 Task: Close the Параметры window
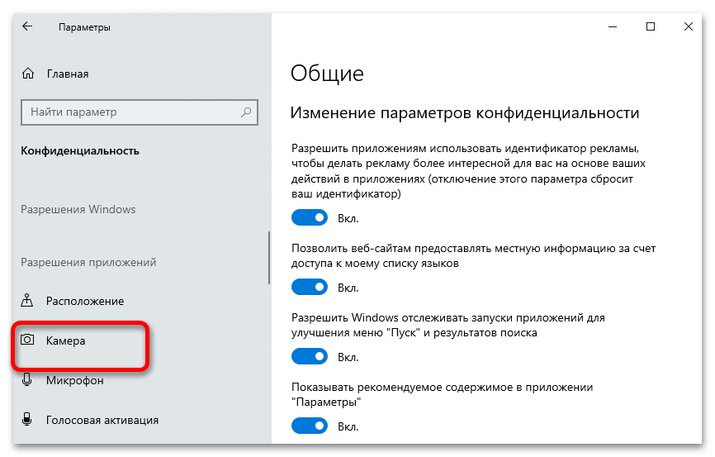coord(689,26)
